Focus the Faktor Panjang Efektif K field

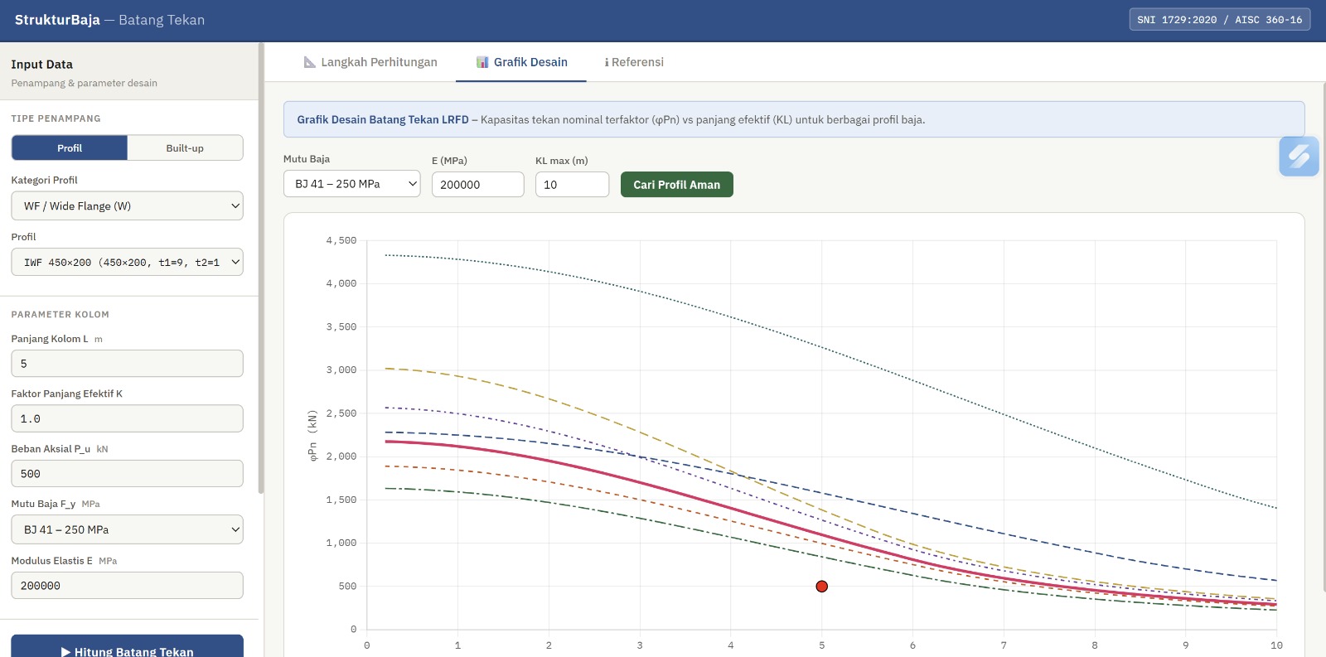coord(127,418)
